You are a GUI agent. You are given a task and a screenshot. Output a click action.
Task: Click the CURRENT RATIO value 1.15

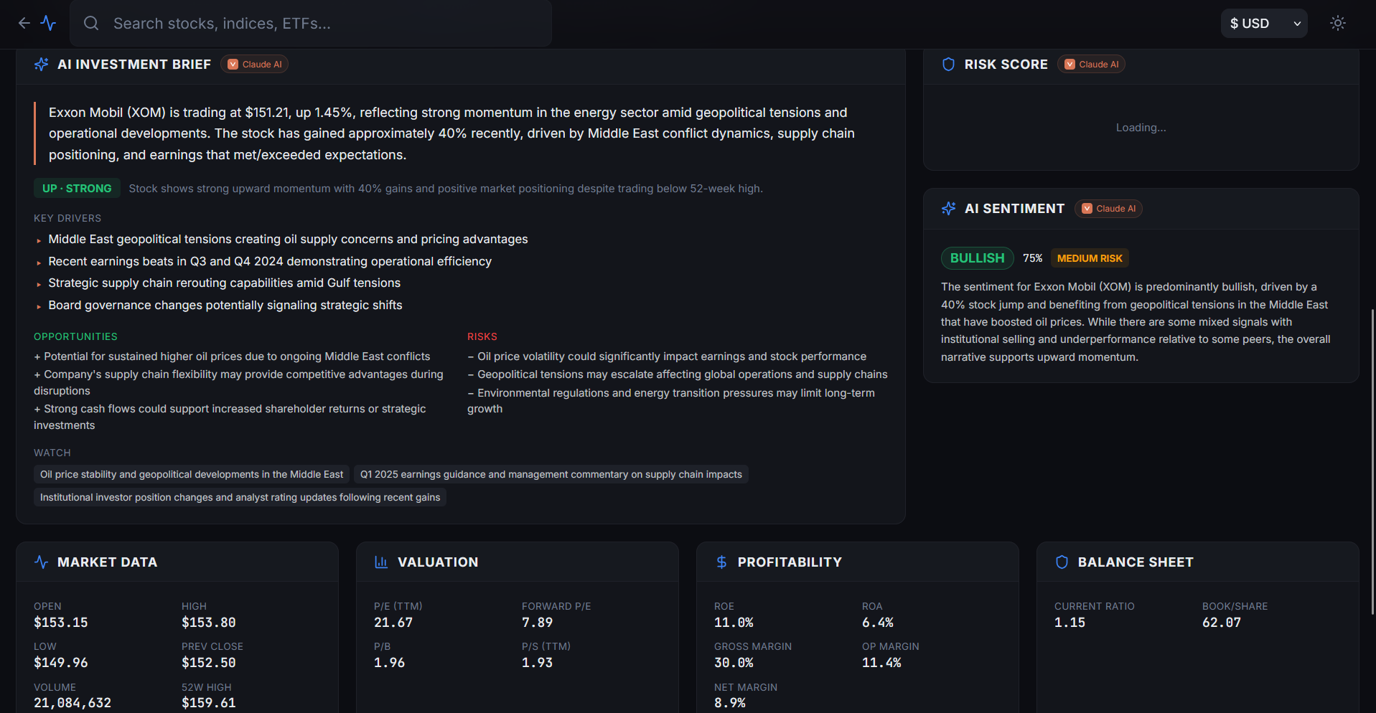[1070, 623]
